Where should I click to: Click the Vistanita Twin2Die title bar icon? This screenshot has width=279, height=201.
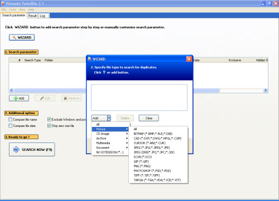pyautogui.click(x=3, y=3)
